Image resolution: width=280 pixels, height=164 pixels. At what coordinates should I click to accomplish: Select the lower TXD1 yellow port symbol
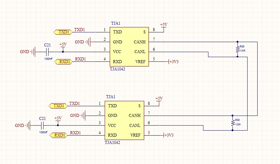pyautogui.click(x=58, y=106)
